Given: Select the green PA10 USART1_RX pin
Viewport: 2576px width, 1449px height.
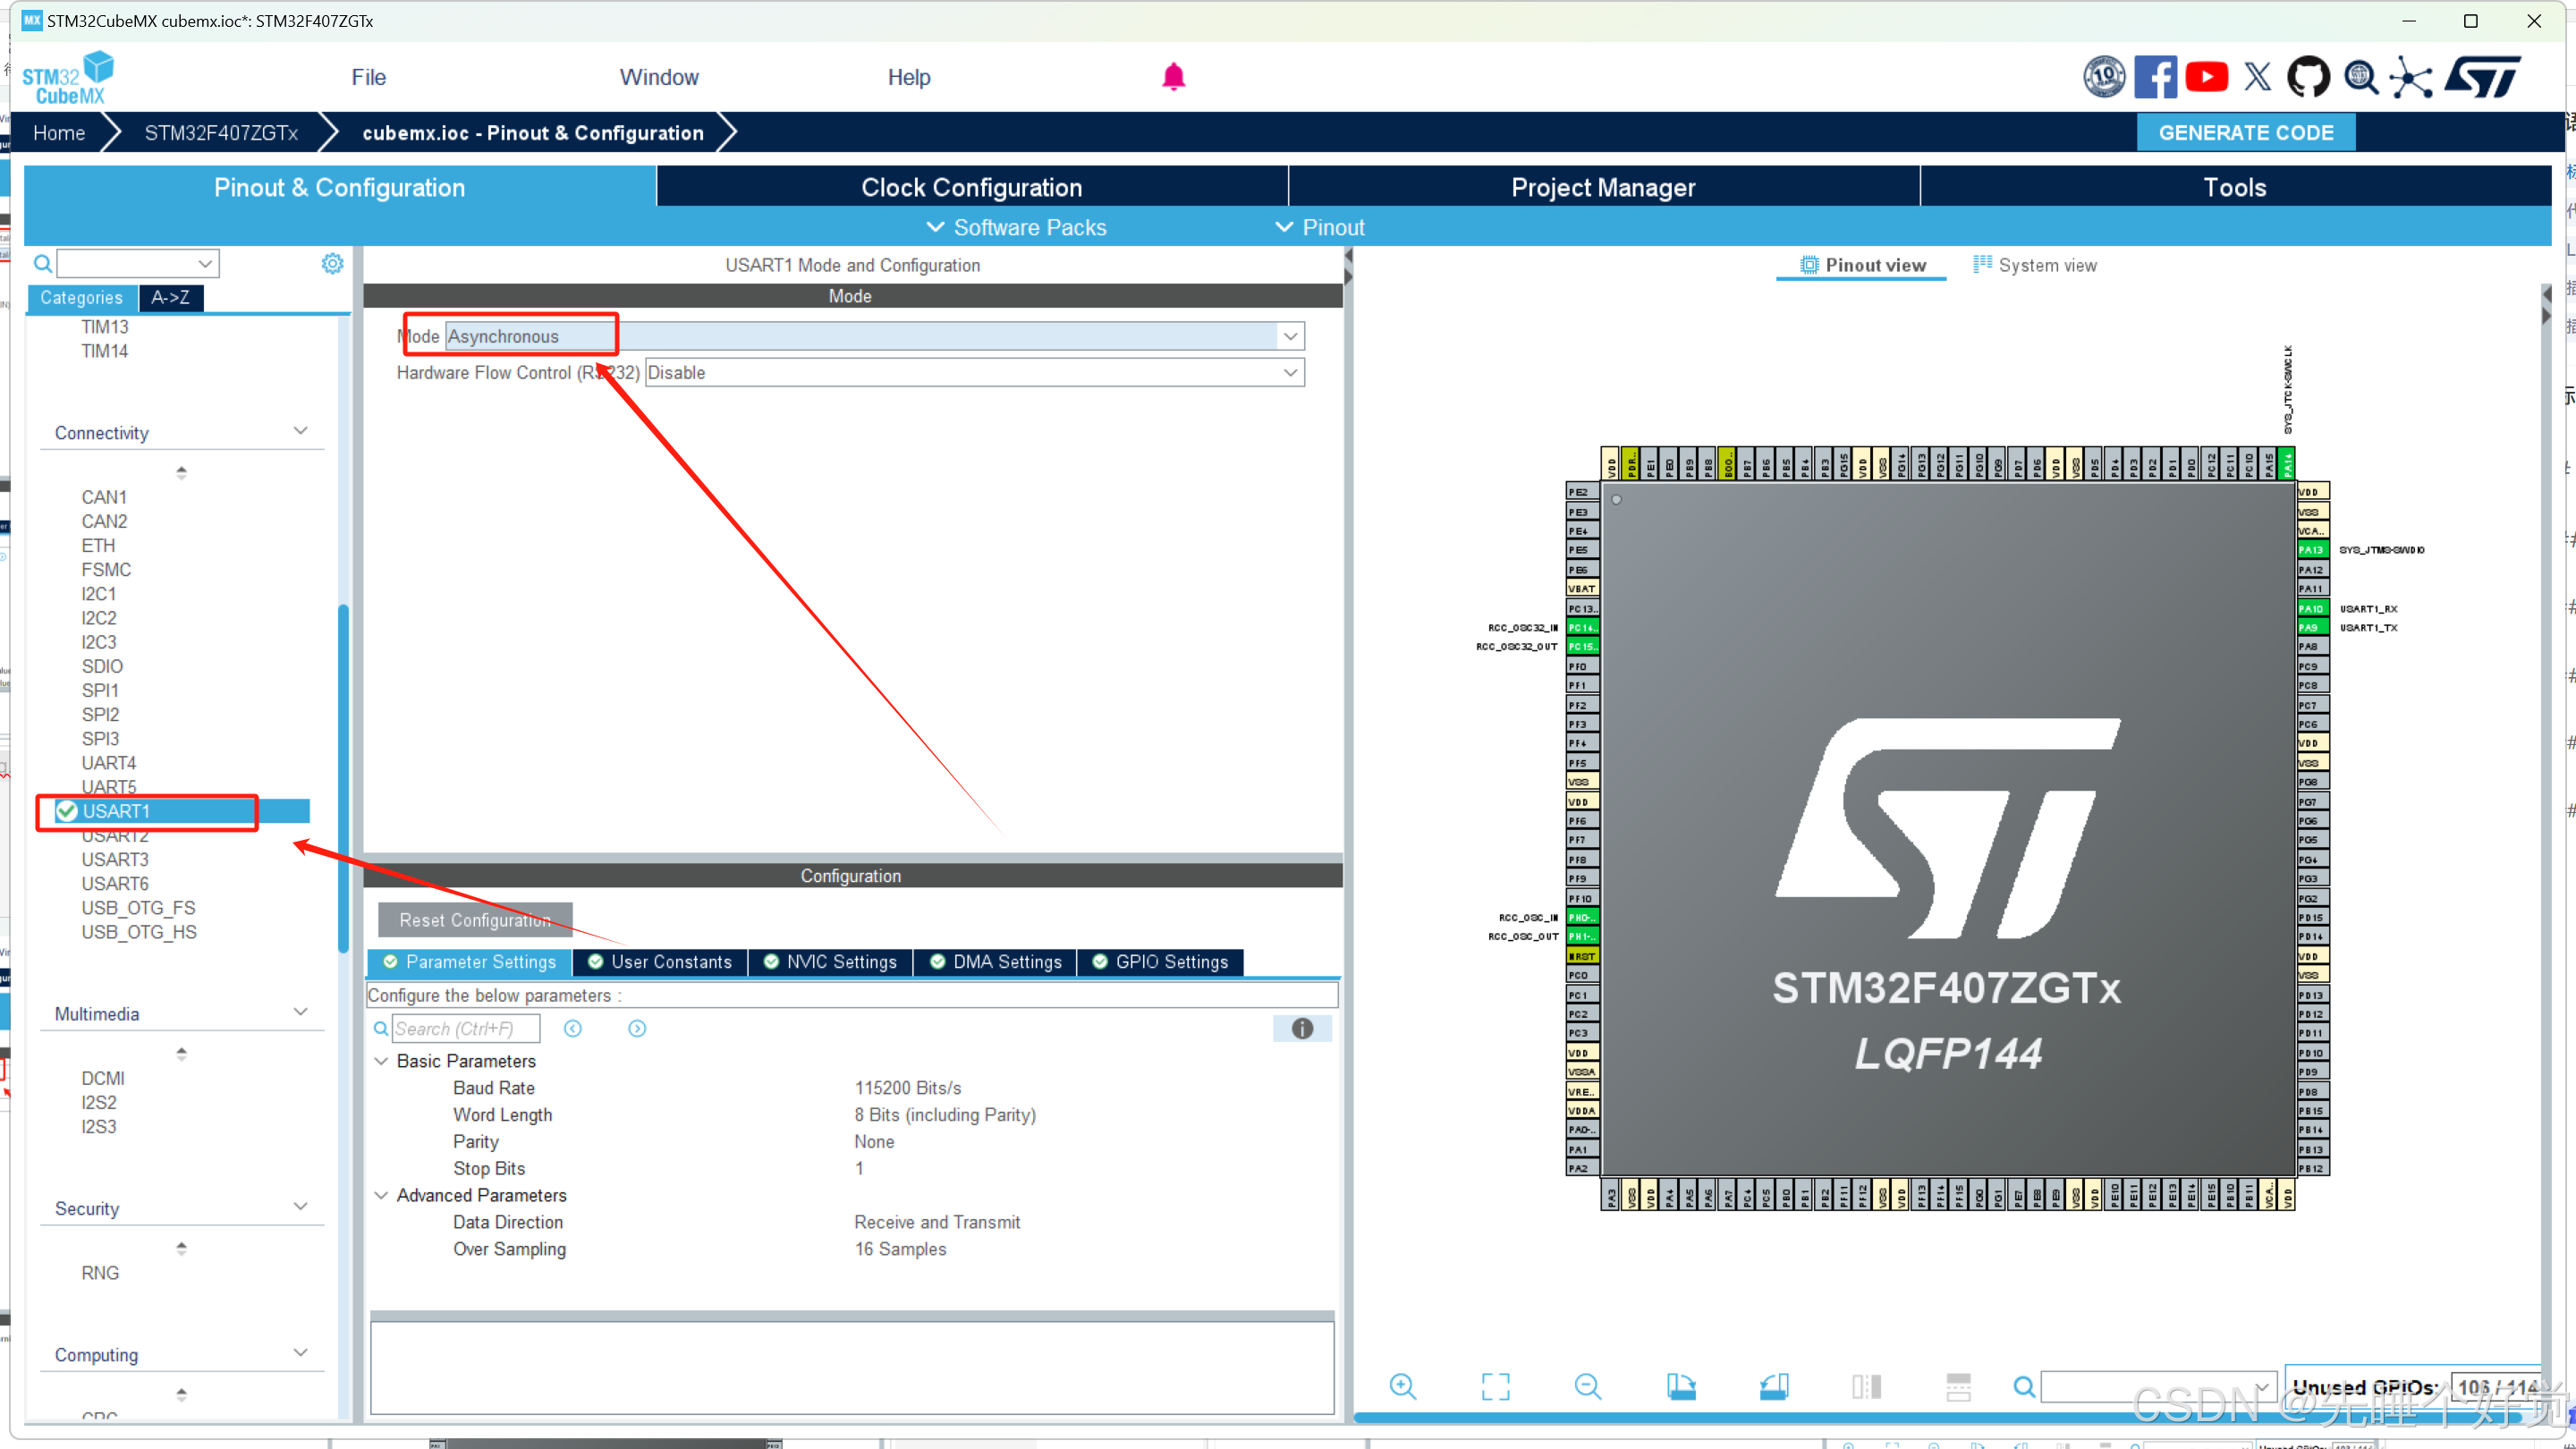Looking at the screenshot, I should pyautogui.click(x=2312, y=608).
